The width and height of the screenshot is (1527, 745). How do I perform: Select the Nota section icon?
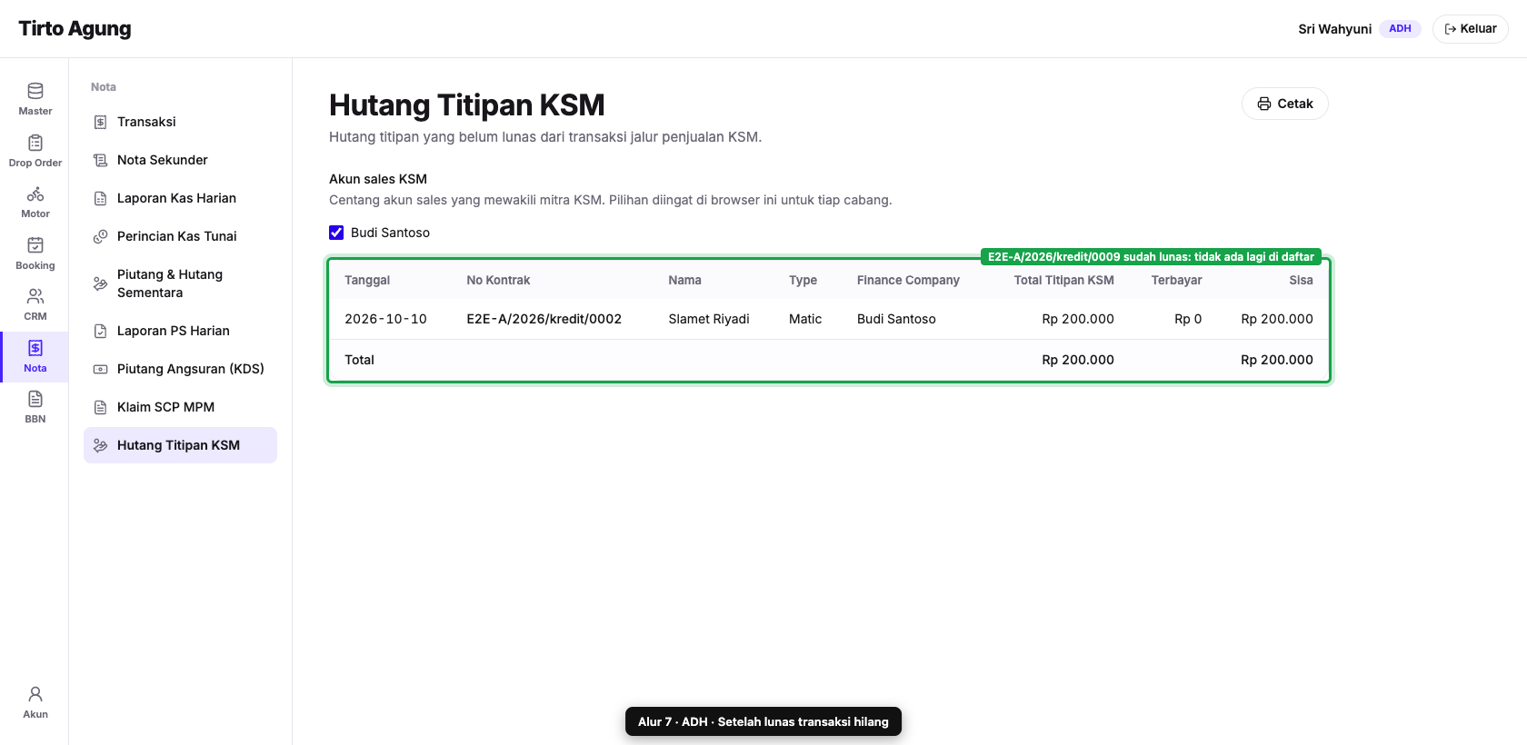click(35, 348)
